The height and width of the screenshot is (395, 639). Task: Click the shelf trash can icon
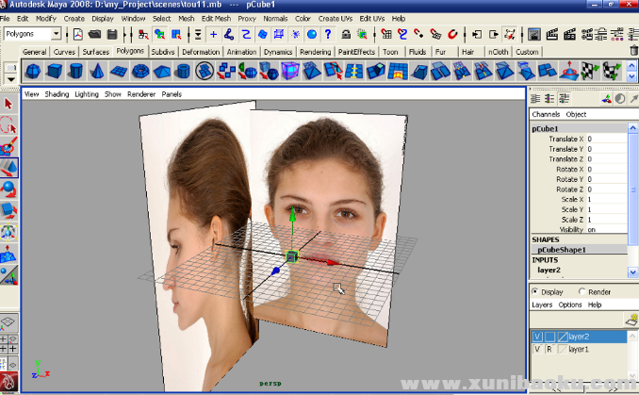[x=631, y=51]
